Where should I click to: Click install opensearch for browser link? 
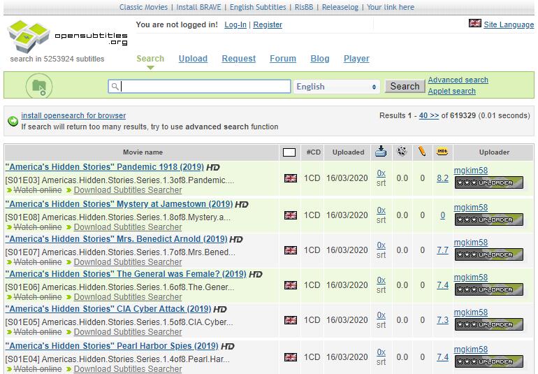73,116
